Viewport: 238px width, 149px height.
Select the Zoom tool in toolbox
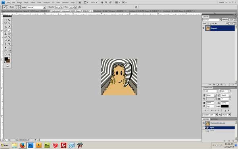point(9,54)
